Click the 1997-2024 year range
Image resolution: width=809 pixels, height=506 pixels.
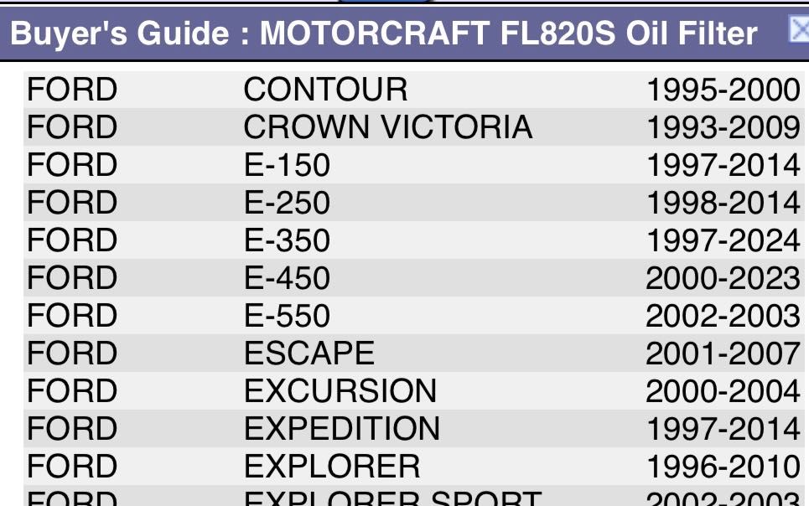[723, 240]
